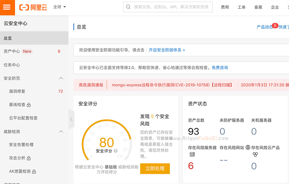Click the 存在风险云产品 count 0
This screenshot has width=289, height=184.
(254, 166)
